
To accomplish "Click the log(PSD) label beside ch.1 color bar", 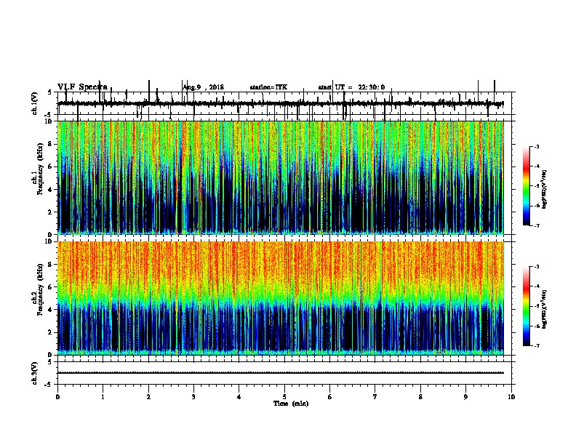I will (x=545, y=189).
